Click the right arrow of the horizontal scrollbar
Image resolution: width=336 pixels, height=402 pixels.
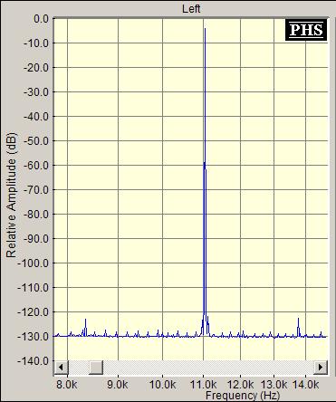pos(321,368)
